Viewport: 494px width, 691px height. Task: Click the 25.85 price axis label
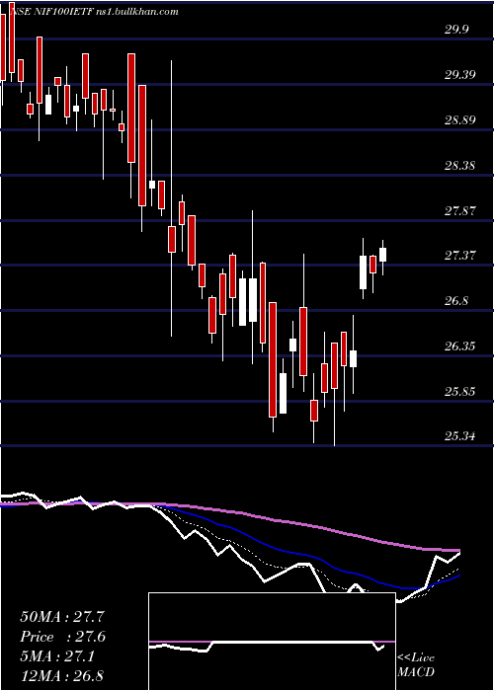coord(460,391)
